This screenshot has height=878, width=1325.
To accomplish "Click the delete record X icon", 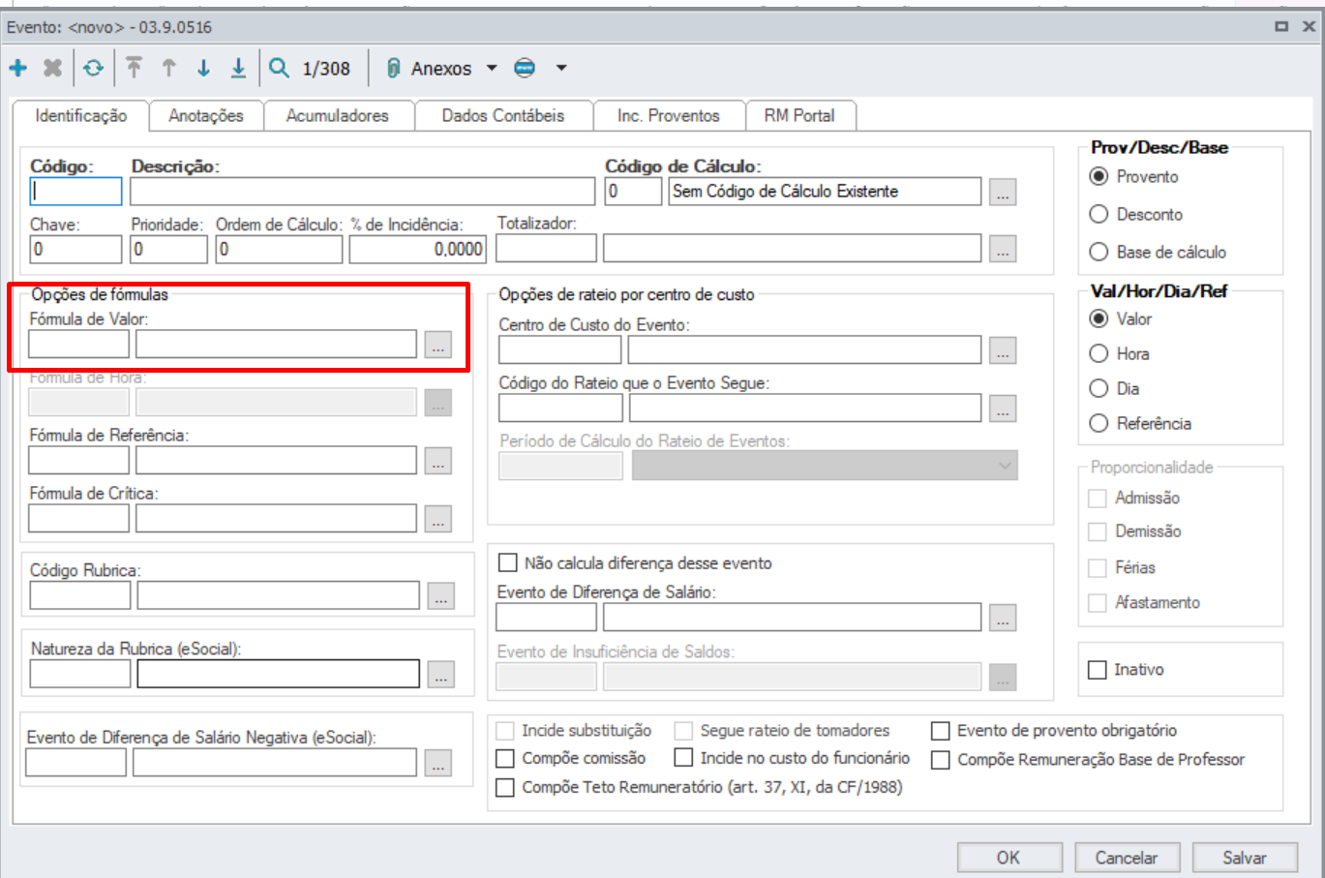I will pyautogui.click(x=52, y=68).
